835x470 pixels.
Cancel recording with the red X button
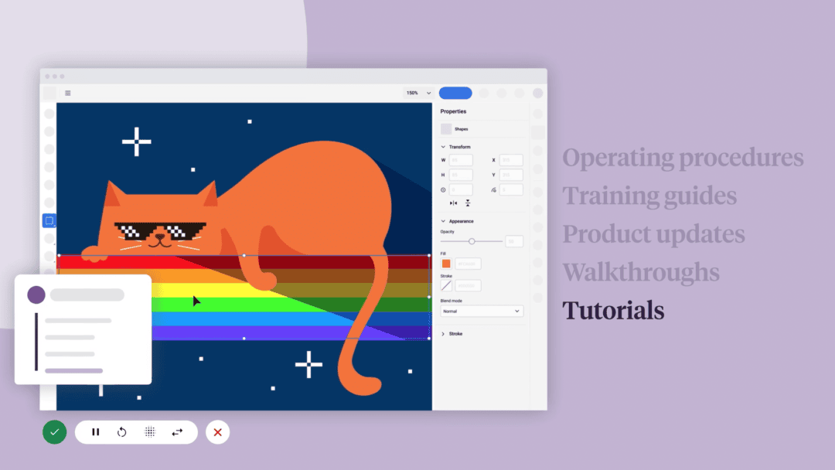pyautogui.click(x=218, y=432)
